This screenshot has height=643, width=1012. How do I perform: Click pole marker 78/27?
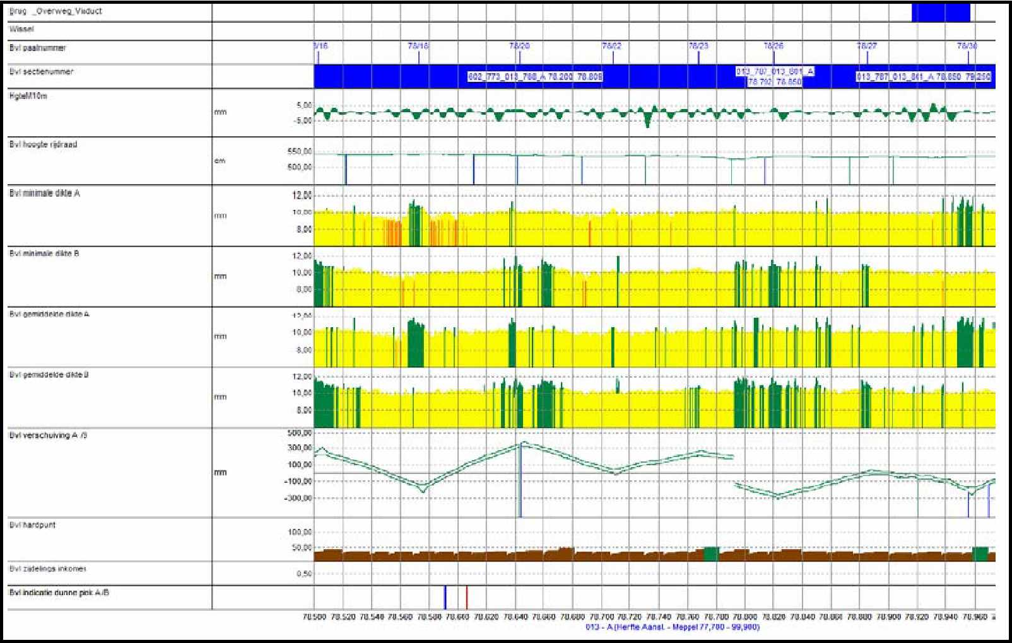pyautogui.click(x=867, y=47)
